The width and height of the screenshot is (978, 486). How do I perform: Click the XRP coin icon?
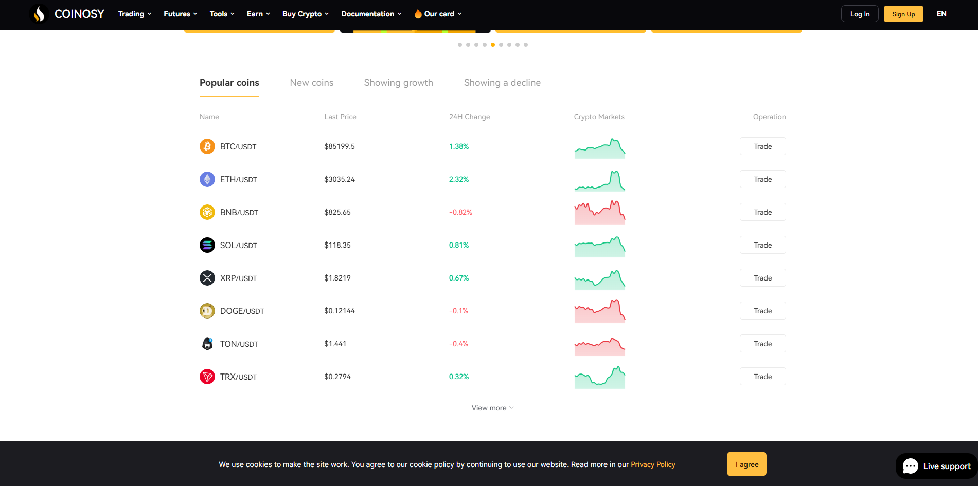point(207,278)
